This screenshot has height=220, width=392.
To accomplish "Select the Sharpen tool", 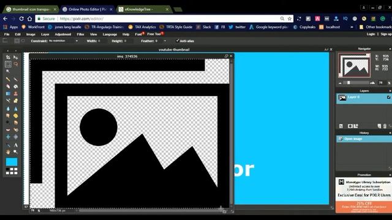I will pyautogui.click(x=15, y=109).
